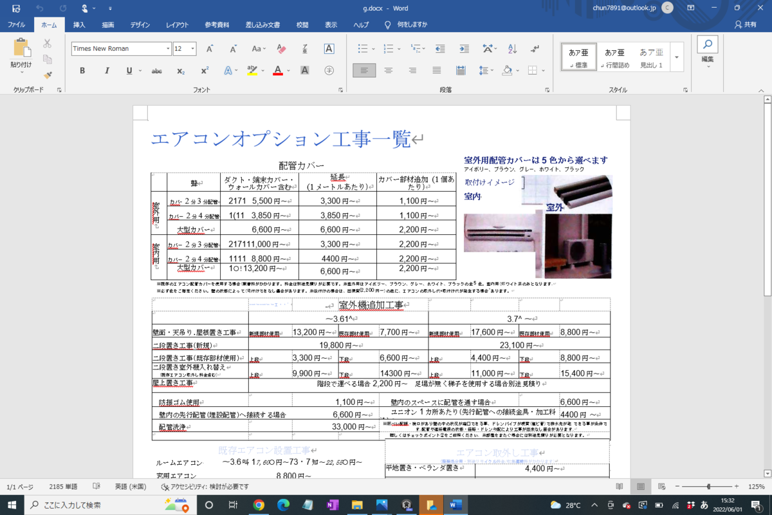Apply distributed alignment
772x515 pixels.
point(461,71)
